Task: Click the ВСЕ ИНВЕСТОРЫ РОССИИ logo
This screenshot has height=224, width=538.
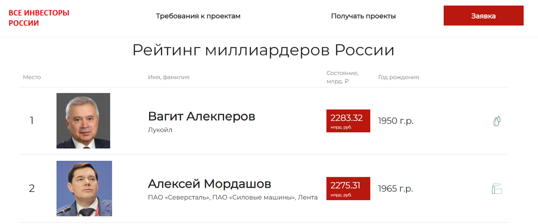Action: click(39, 18)
